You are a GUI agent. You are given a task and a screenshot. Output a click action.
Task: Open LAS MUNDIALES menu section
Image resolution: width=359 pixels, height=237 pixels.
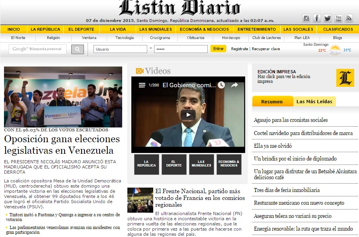(x=156, y=29)
